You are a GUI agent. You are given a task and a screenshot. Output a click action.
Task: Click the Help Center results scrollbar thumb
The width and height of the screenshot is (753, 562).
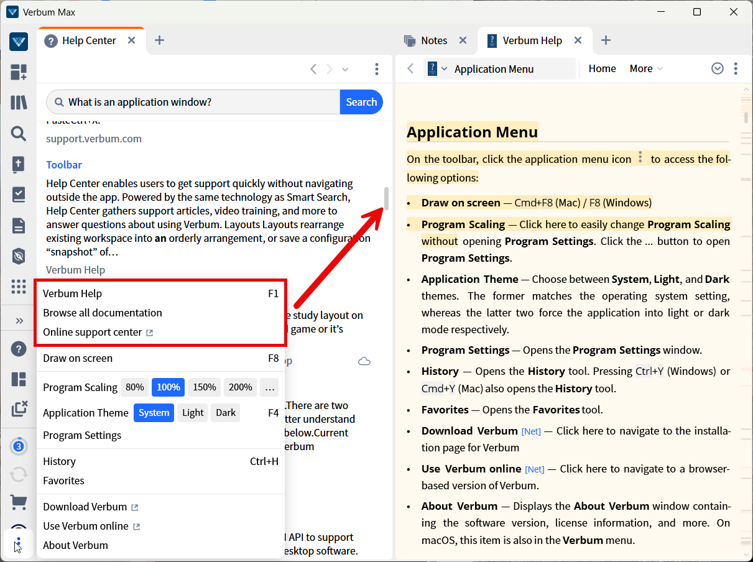click(x=386, y=198)
